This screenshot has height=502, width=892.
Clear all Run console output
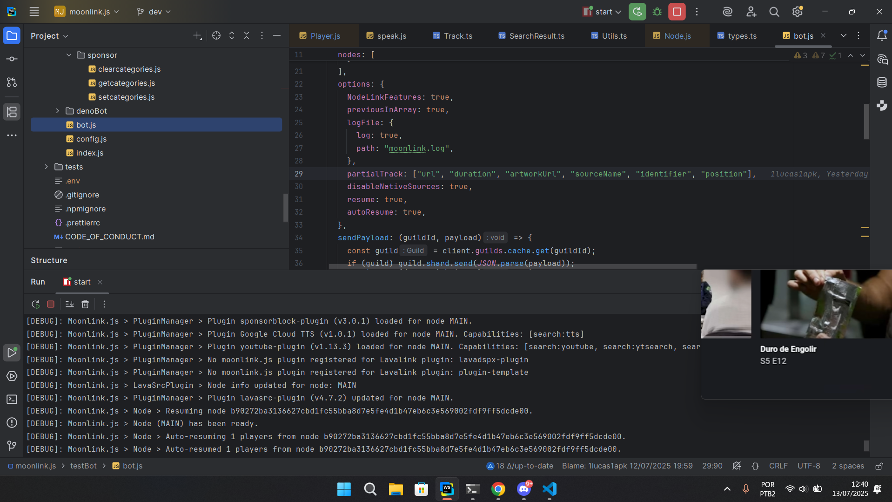click(85, 304)
